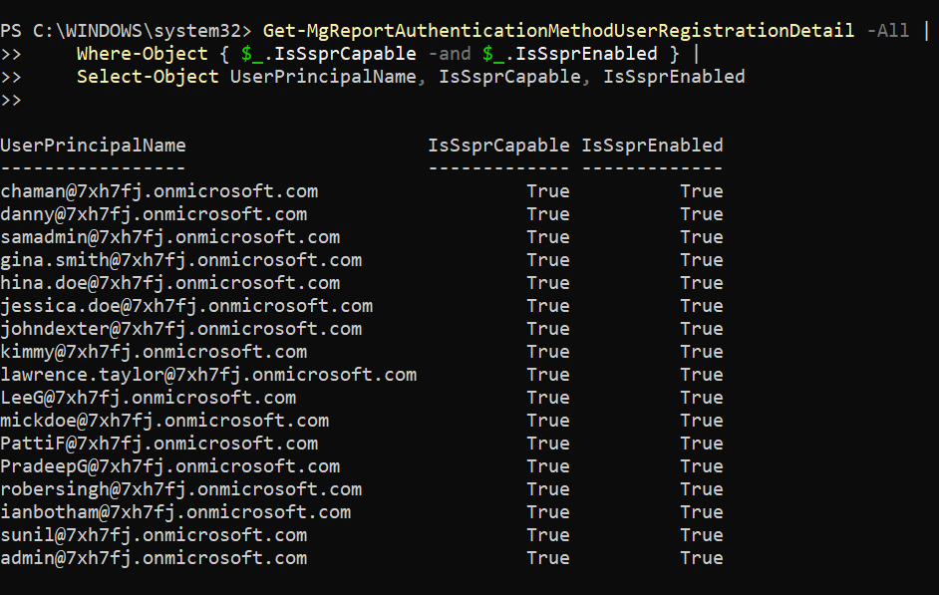Image resolution: width=939 pixels, height=595 pixels.
Task: Click the kimmy@7xh7fj.onmicrosoft.com line
Action: (x=154, y=352)
